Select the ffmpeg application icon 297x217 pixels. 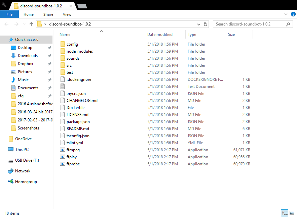(63, 150)
